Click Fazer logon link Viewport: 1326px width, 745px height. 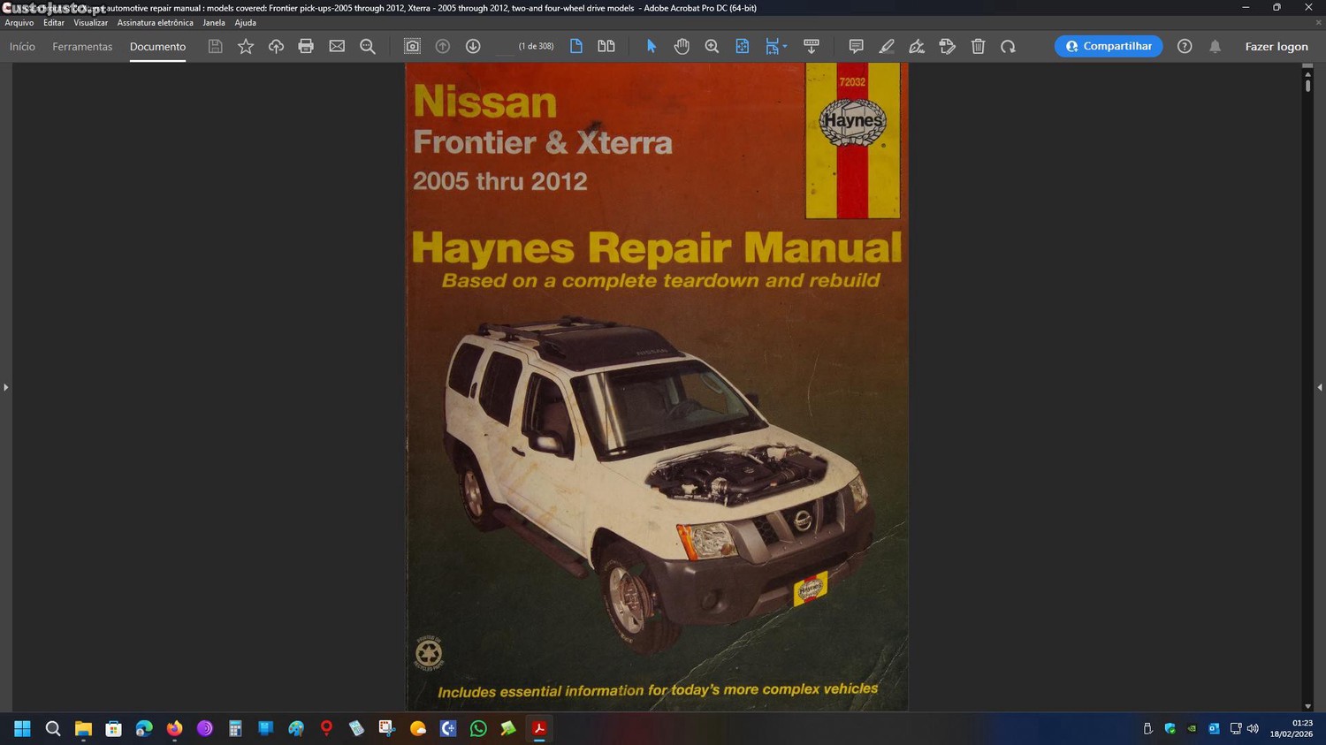tap(1276, 46)
